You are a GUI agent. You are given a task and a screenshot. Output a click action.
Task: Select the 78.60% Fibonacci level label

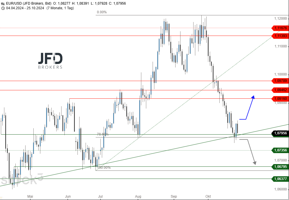tap(102, 134)
